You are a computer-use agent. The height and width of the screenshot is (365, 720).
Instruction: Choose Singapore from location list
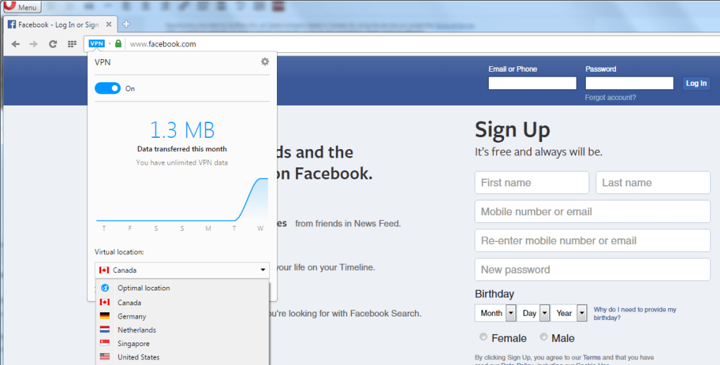182,343
